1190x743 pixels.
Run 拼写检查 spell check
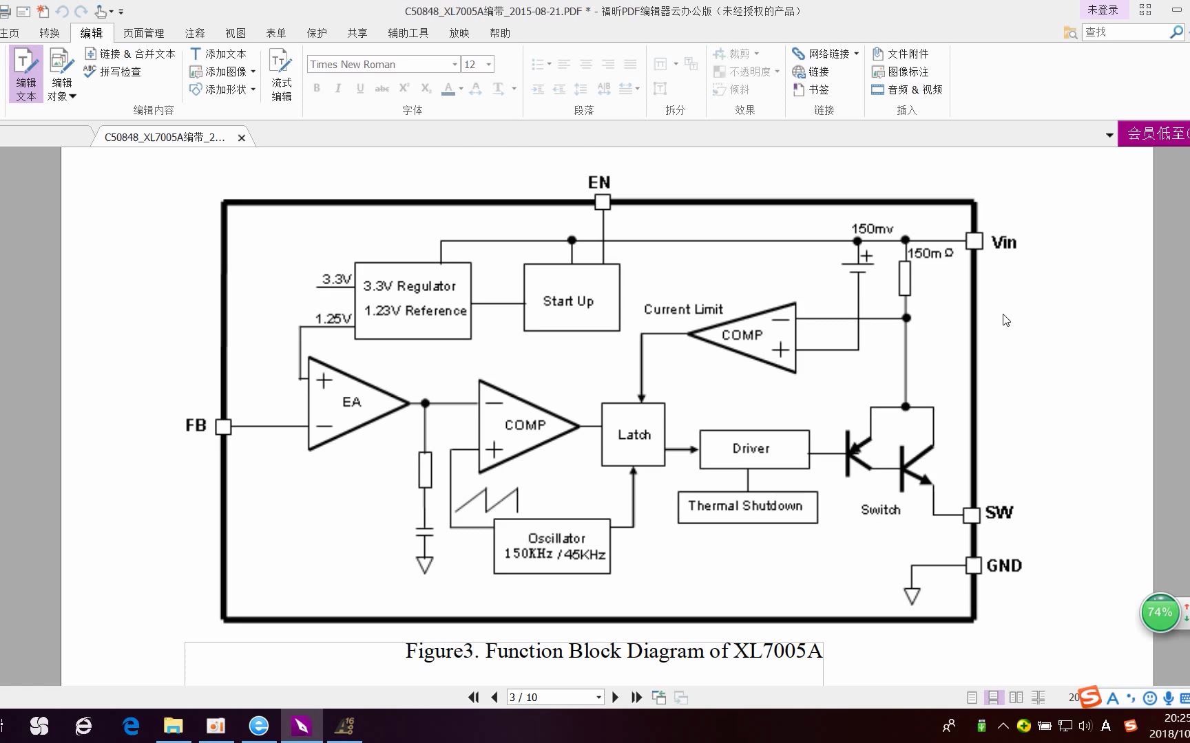[x=113, y=72]
